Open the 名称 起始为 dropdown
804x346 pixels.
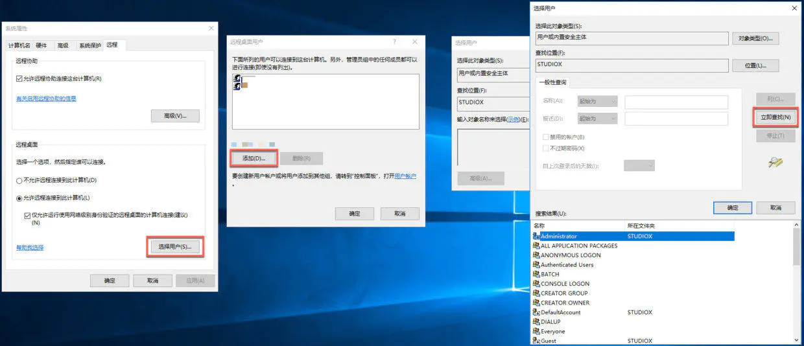[x=597, y=102]
